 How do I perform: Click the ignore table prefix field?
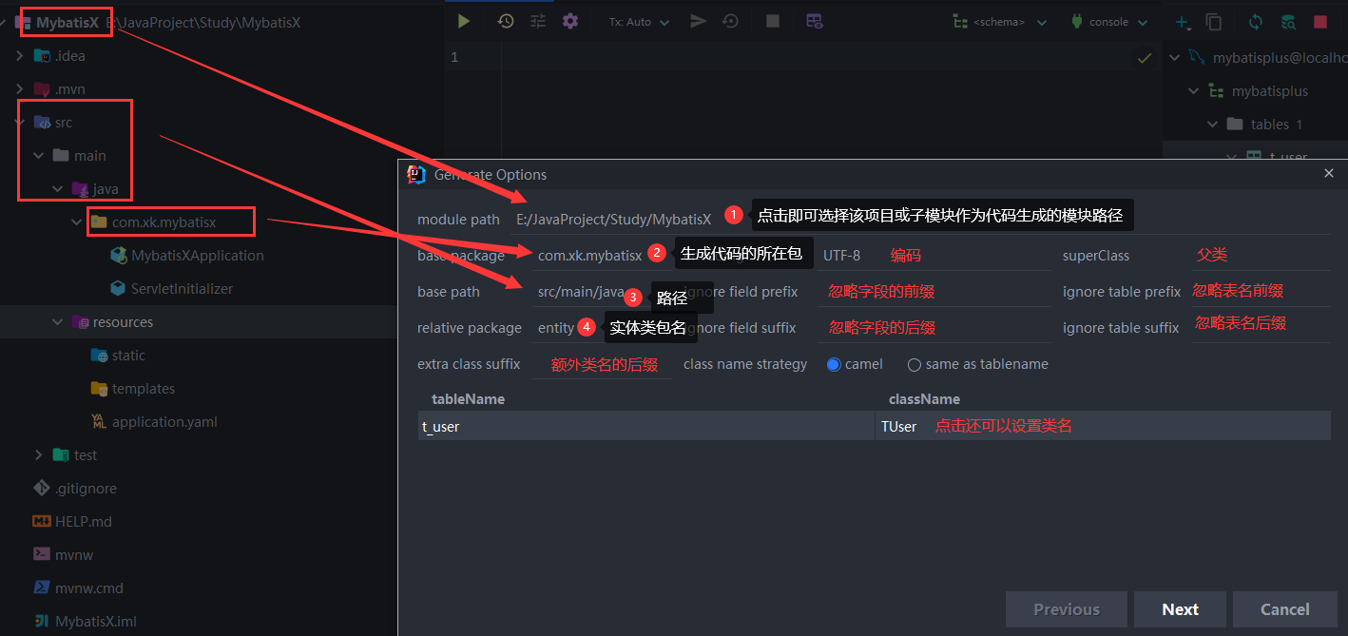(x=1261, y=291)
